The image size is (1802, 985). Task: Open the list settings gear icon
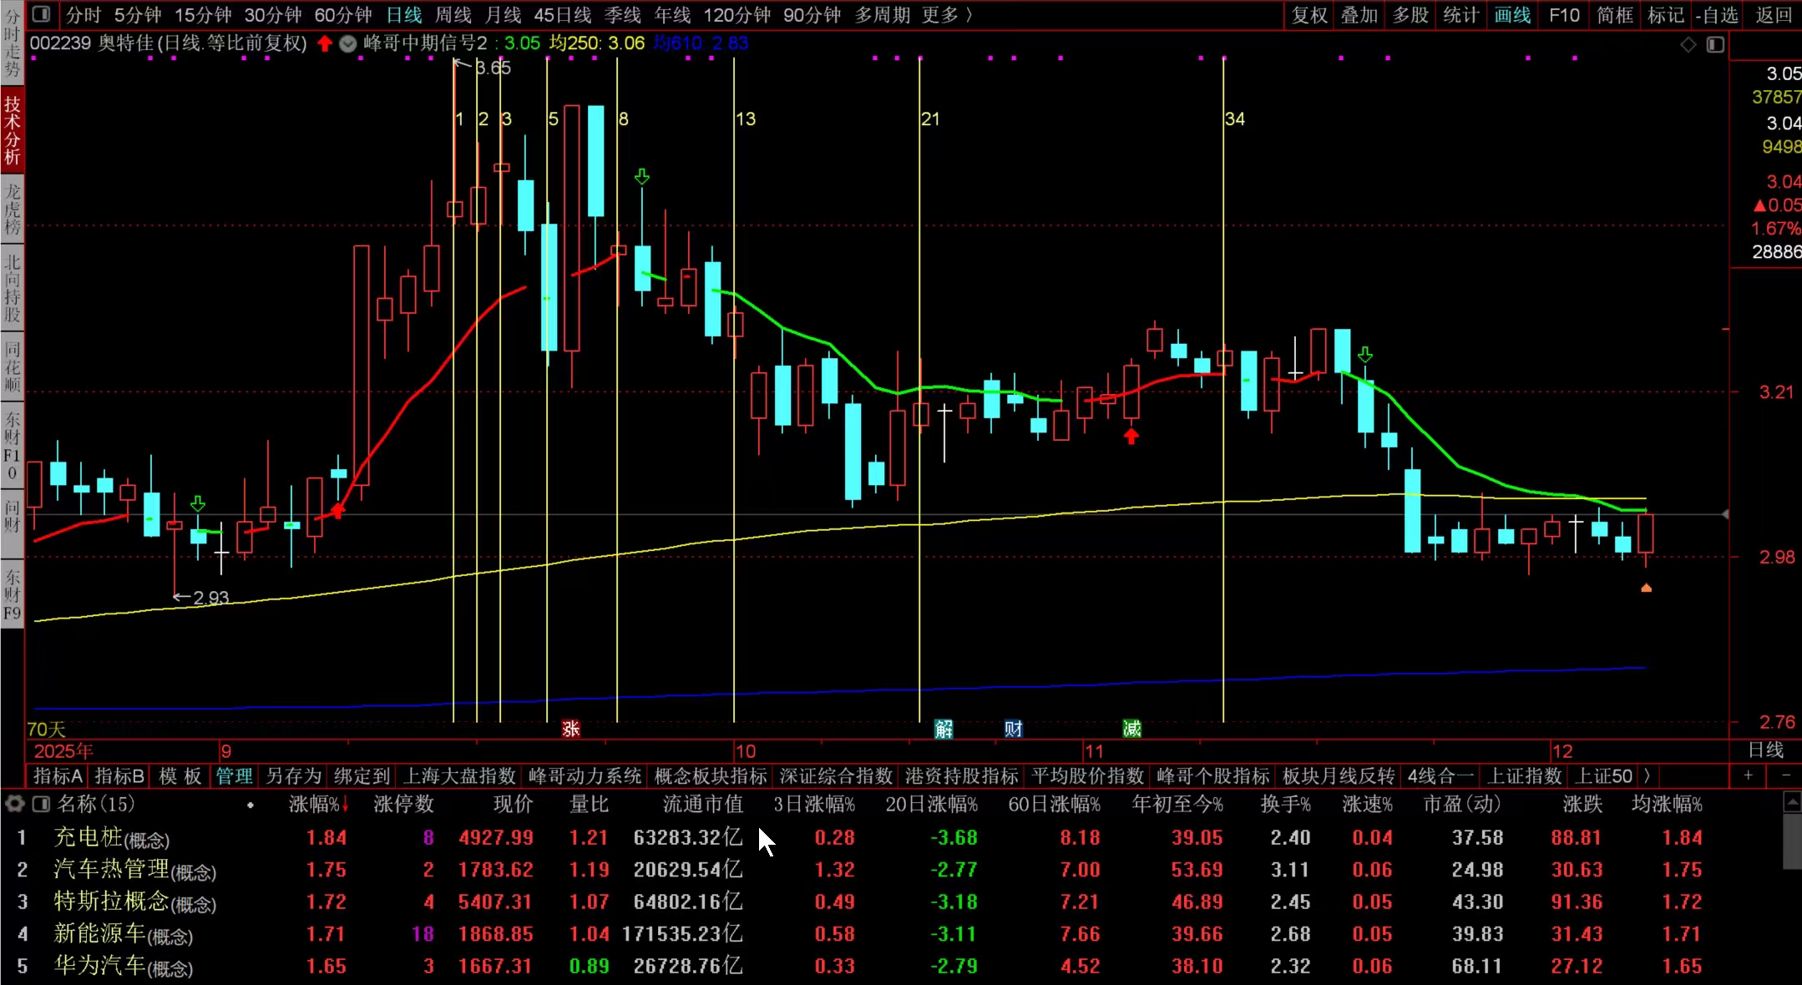14,804
